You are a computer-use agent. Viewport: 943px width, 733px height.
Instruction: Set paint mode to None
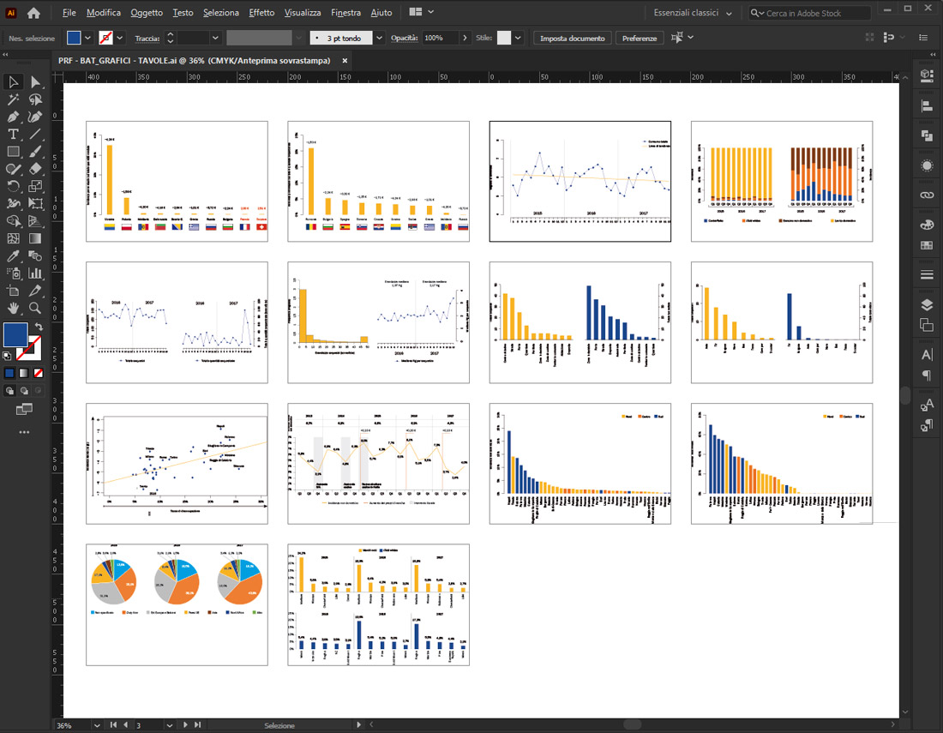click(x=39, y=373)
